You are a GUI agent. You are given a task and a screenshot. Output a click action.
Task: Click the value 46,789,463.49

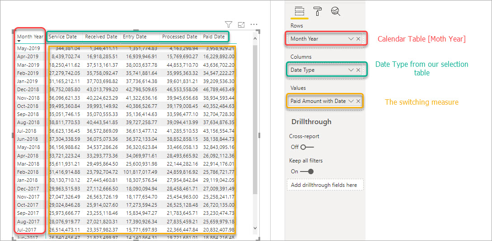[x=218, y=90]
